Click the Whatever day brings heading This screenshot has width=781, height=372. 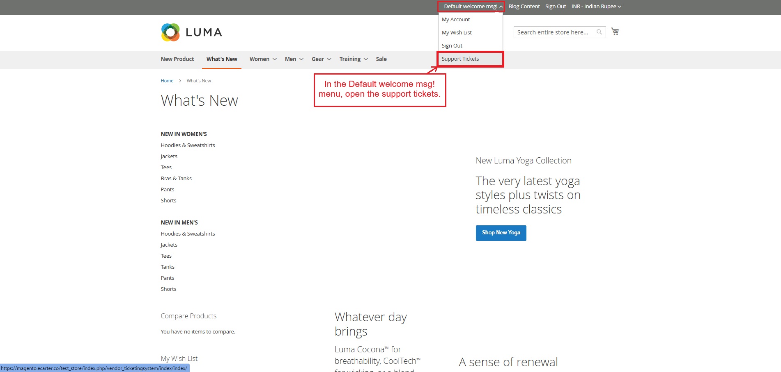coord(371,324)
